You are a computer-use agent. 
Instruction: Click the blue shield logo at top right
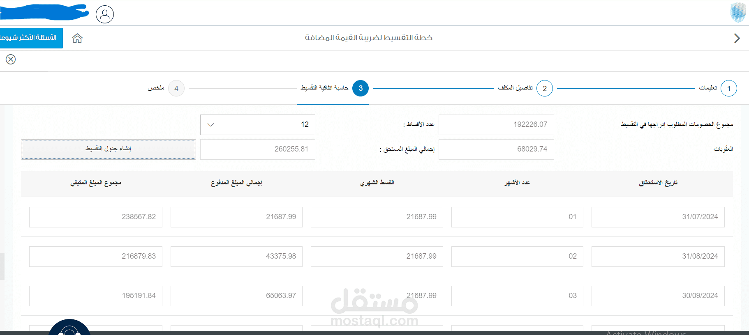(738, 12)
